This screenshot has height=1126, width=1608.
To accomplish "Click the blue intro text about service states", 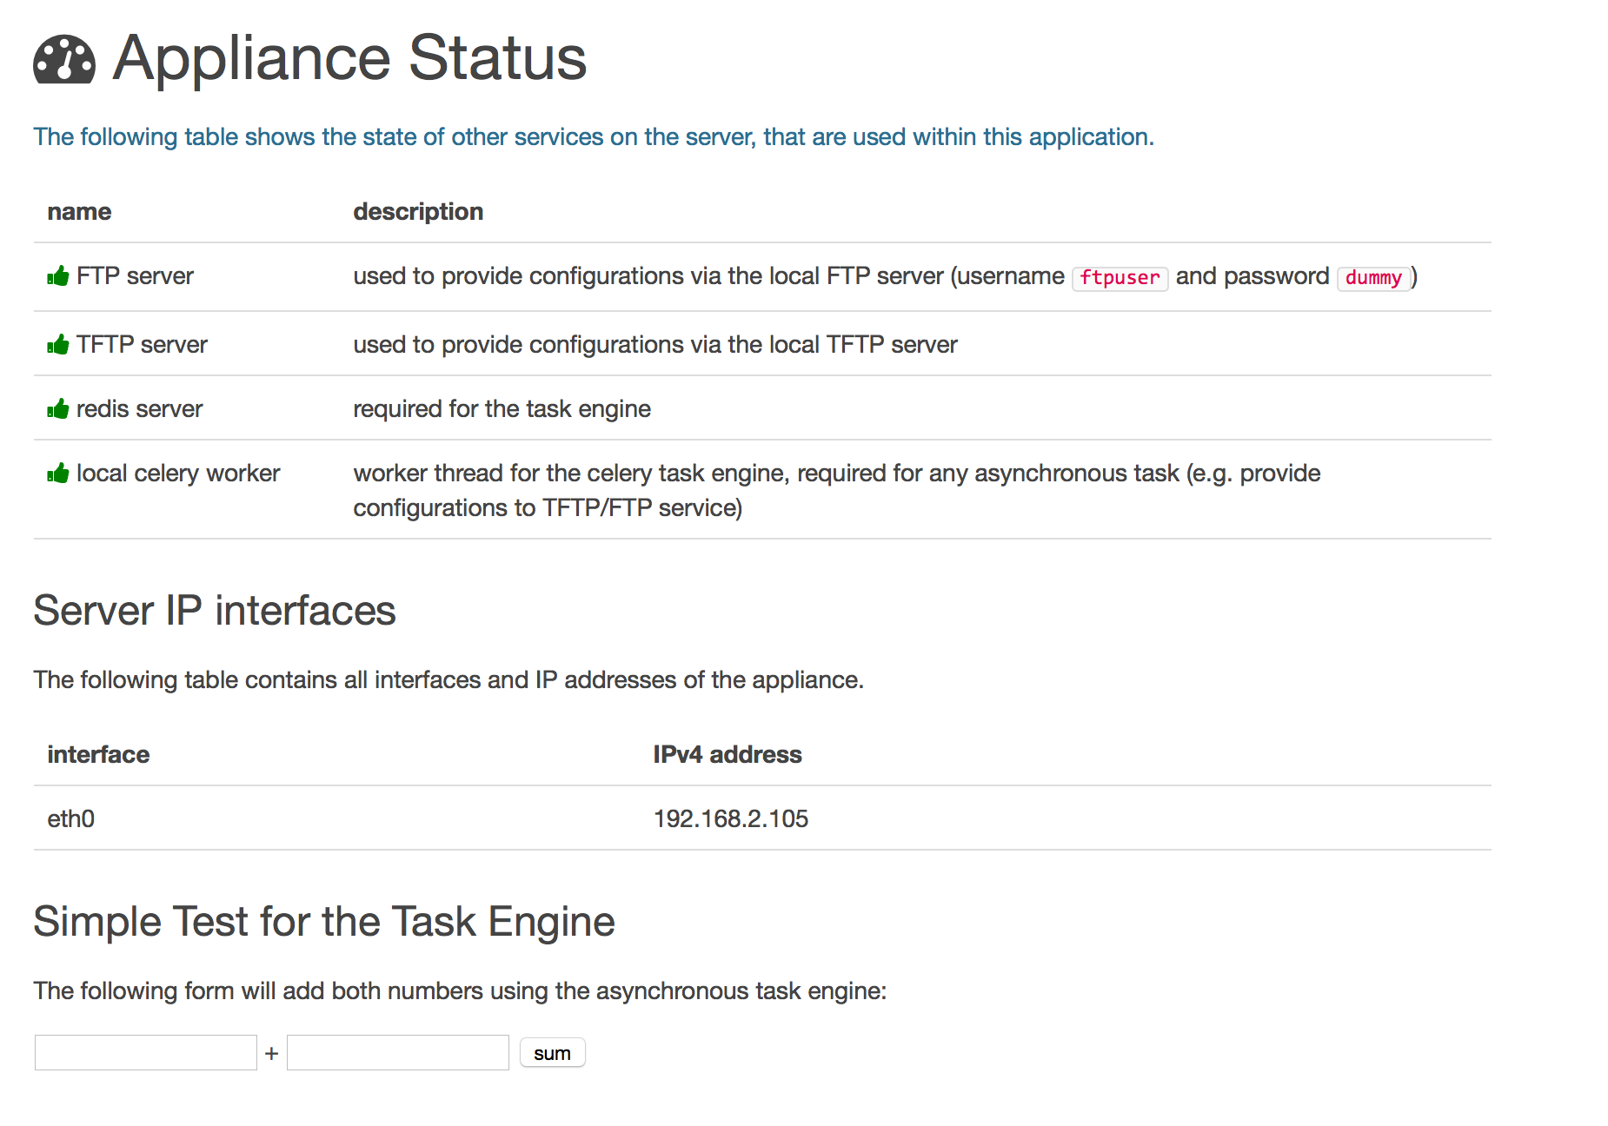I will (x=594, y=137).
